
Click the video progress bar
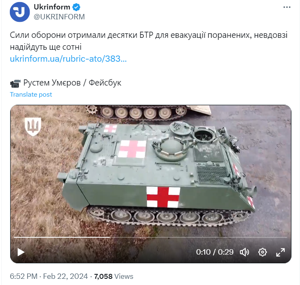tap(151, 237)
